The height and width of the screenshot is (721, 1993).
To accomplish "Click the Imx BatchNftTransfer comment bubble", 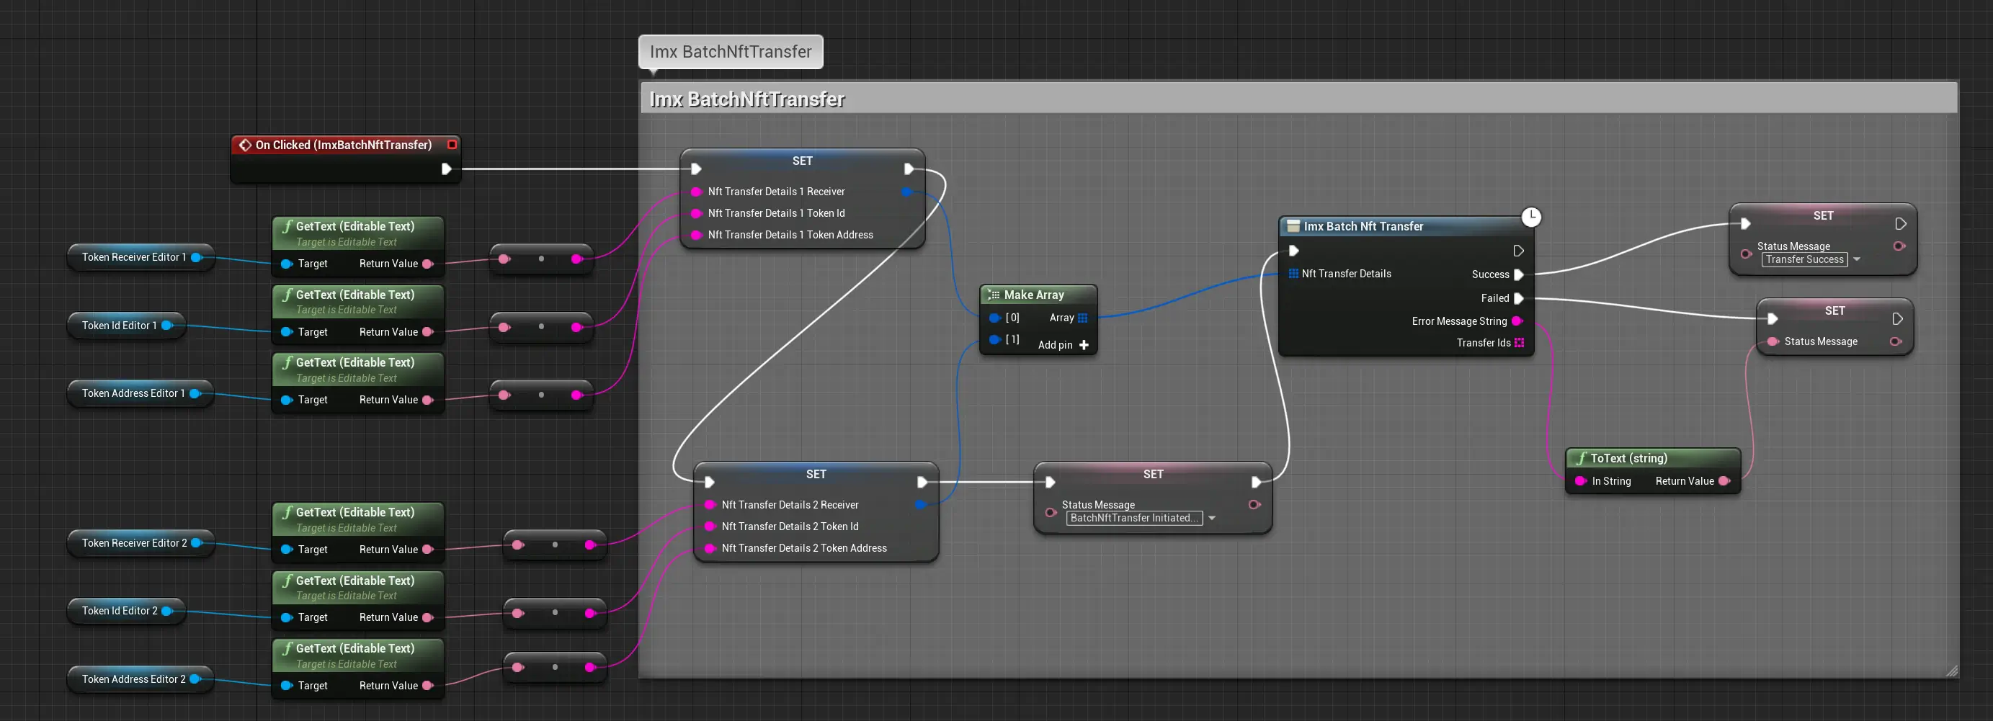I will coord(731,52).
